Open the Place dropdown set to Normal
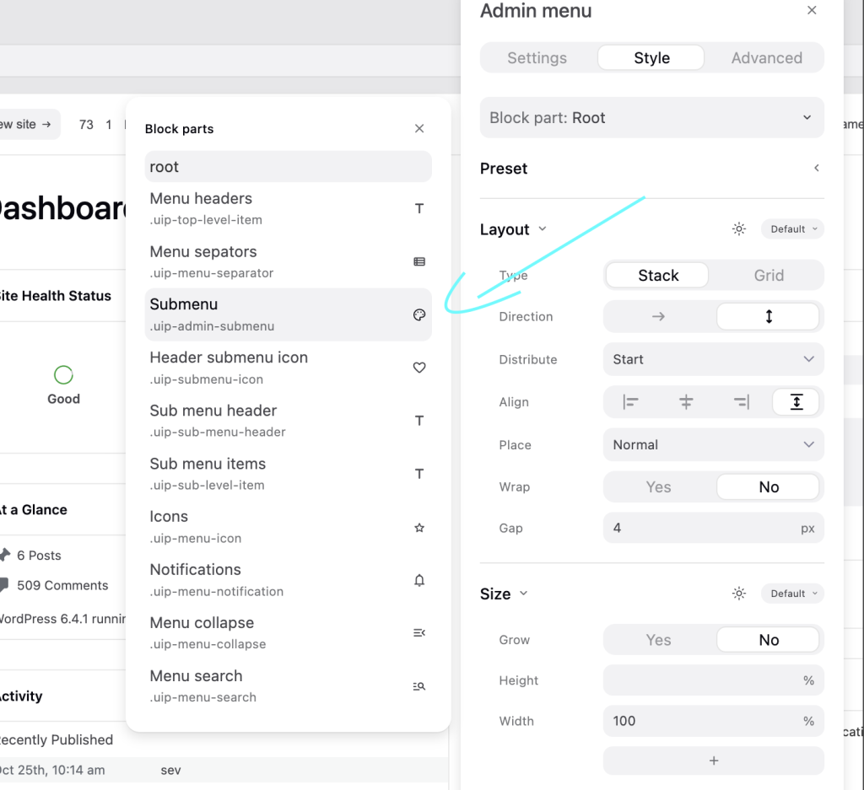Screen dimensions: 864x790 click(x=713, y=445)
